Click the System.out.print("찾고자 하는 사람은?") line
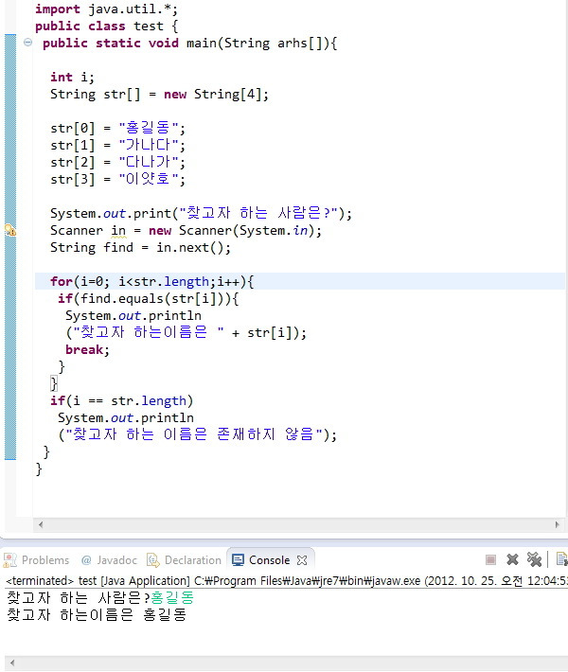This screenshot has height=672, width=568. [201, 213]
